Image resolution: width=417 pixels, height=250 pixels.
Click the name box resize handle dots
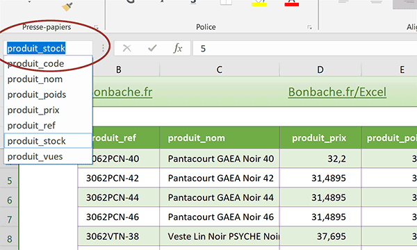tap(103, 48)
